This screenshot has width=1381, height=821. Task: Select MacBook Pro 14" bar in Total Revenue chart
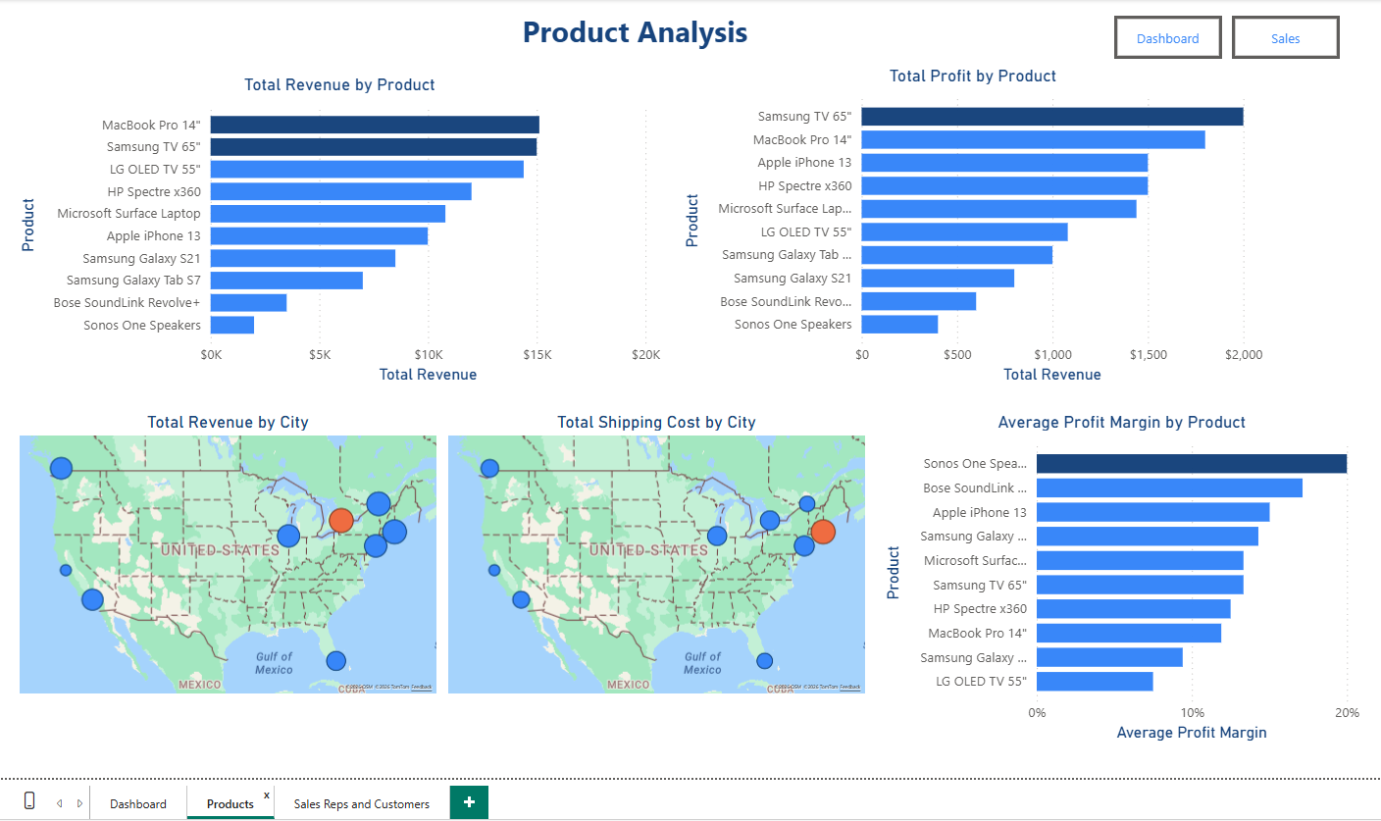[375, 125]
